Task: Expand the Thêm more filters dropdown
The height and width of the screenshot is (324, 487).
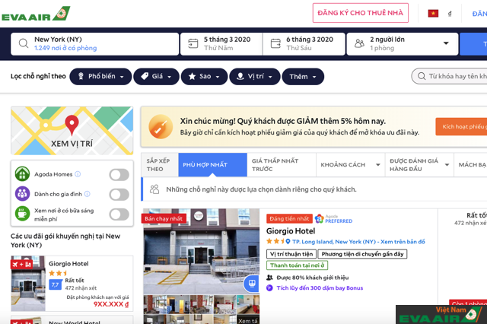Action: pyautogui.click(x=303, y=76)
